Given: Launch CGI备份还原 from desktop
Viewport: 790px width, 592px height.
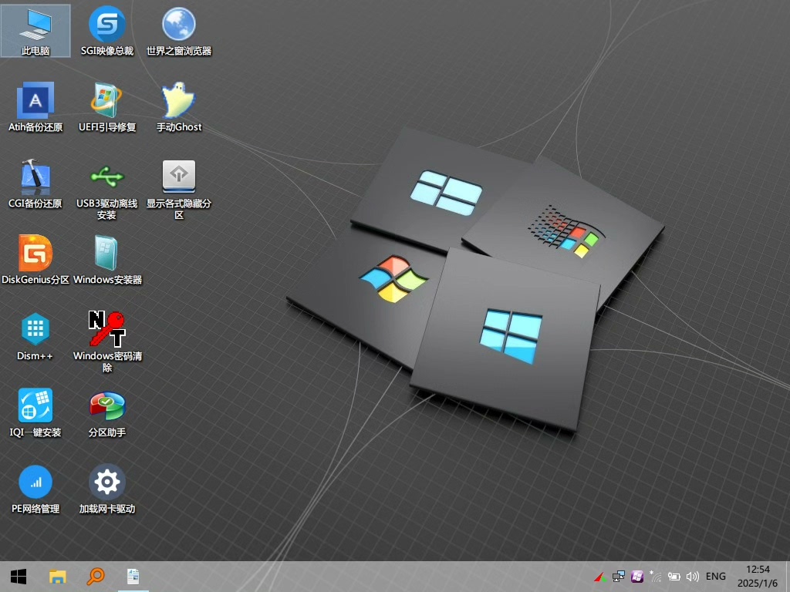Looking at the screenshot, I should 35,177.
